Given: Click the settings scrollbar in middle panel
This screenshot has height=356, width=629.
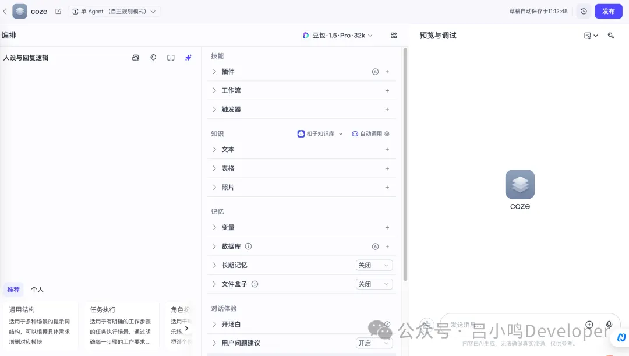Looking at the screenshot, I should pyautogui.click(x=405, y=164).
